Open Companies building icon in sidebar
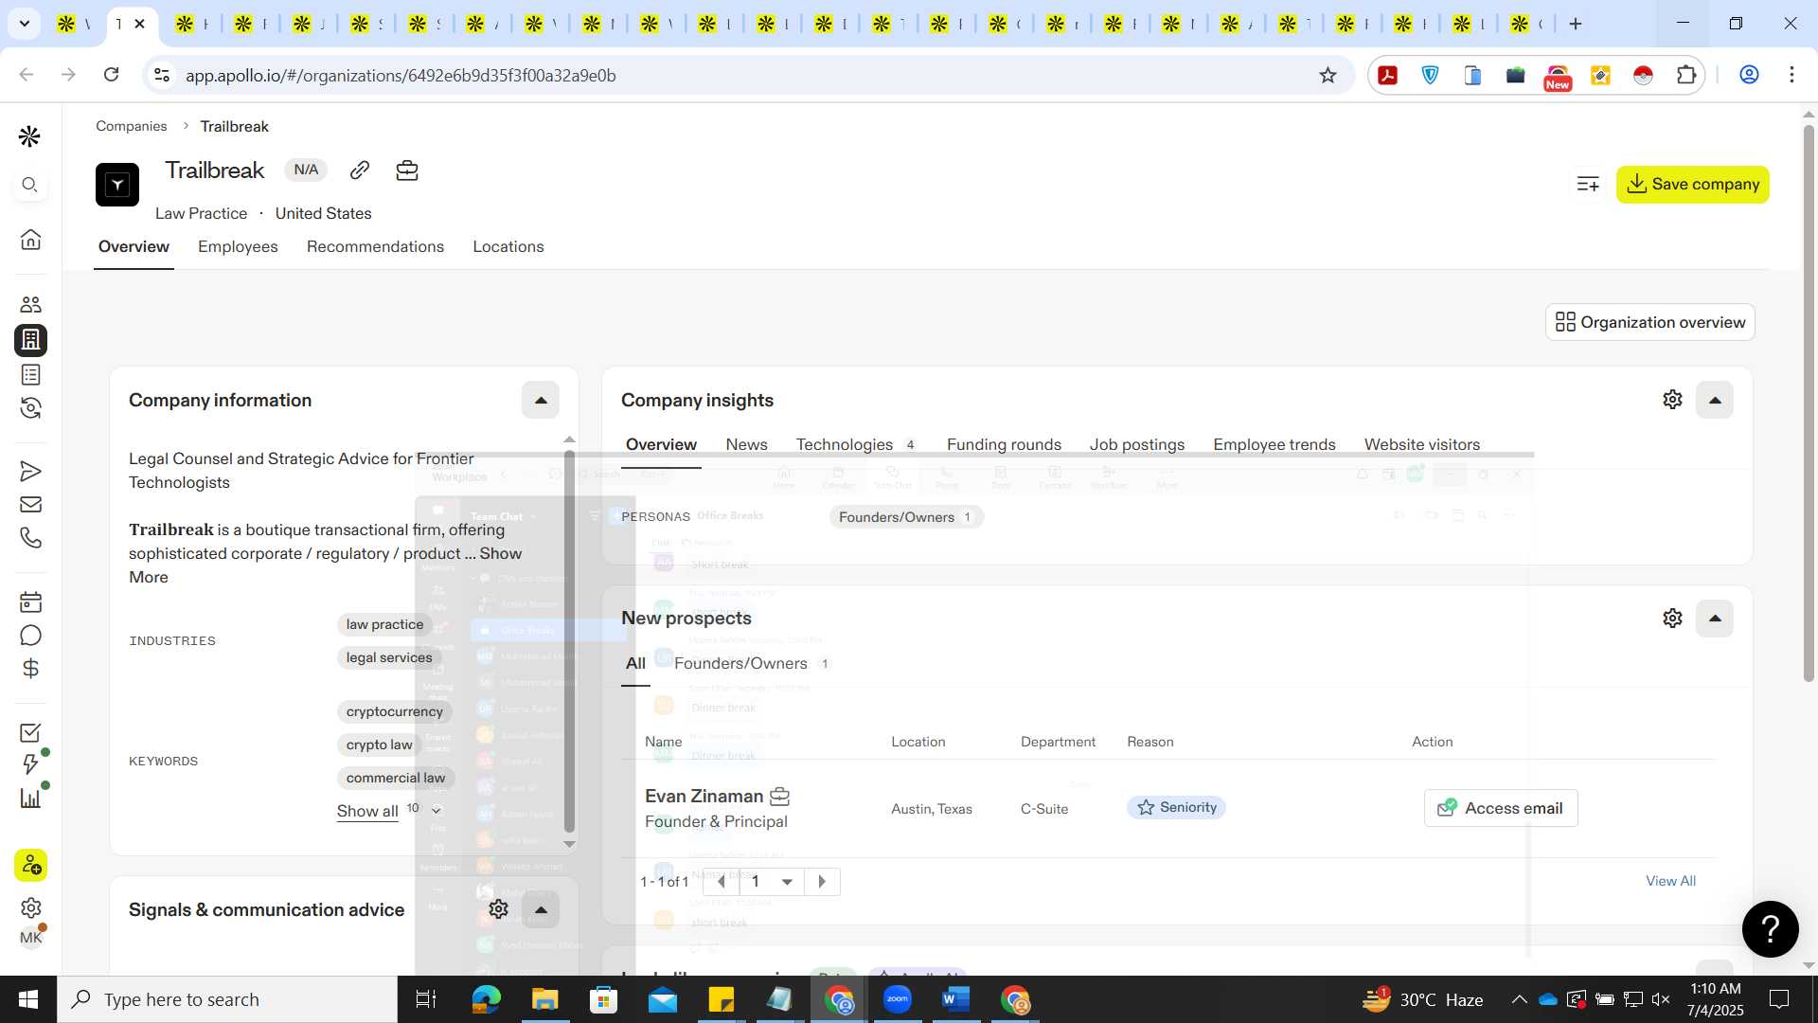 30,340
